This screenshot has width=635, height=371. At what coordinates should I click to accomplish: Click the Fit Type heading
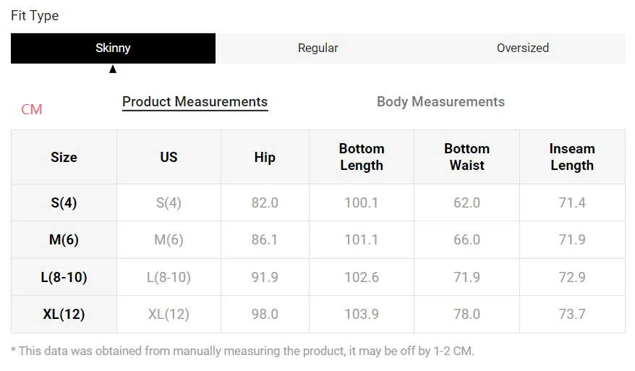[x=35, y=16]
